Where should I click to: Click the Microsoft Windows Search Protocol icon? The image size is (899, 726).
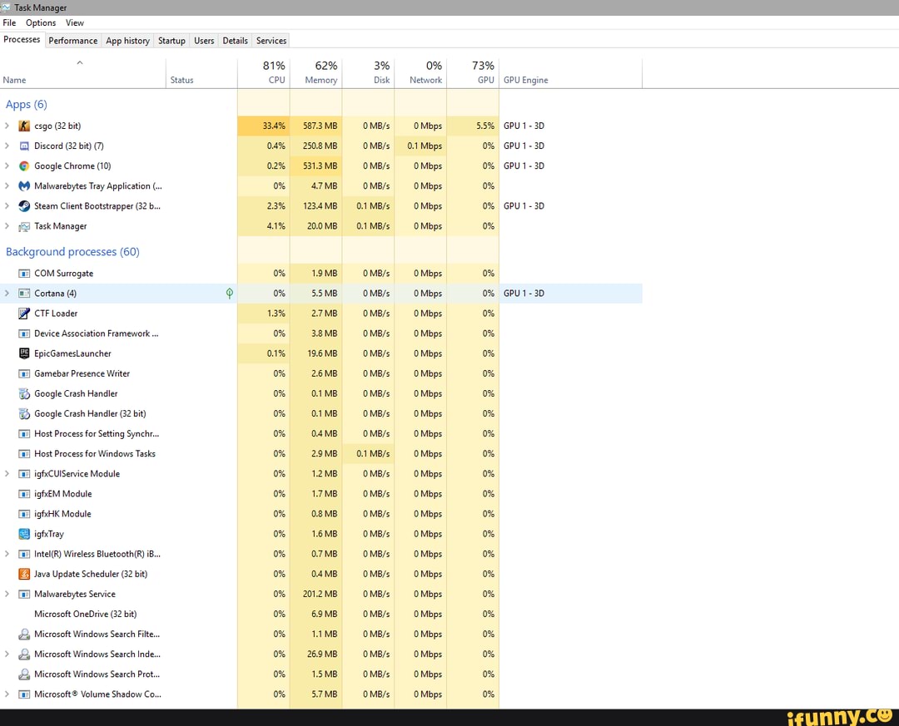(x=24, y=674)
